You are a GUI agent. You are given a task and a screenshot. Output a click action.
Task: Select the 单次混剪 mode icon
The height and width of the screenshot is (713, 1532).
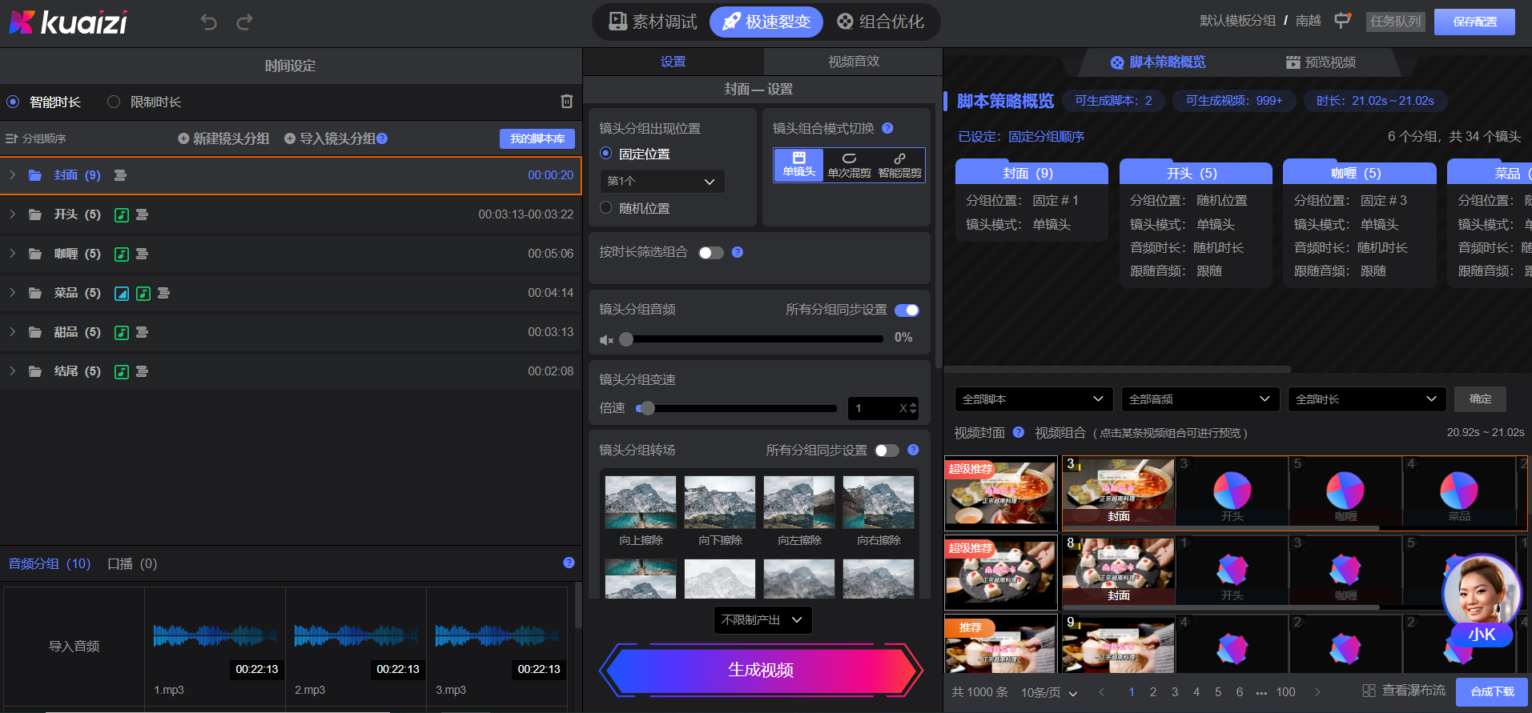[849, 165]
